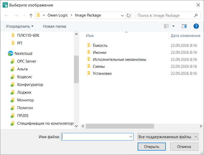Click the breadcrumb overflow chevron
This screenshot has width=204, height=155.
click(x=44, y=15)
